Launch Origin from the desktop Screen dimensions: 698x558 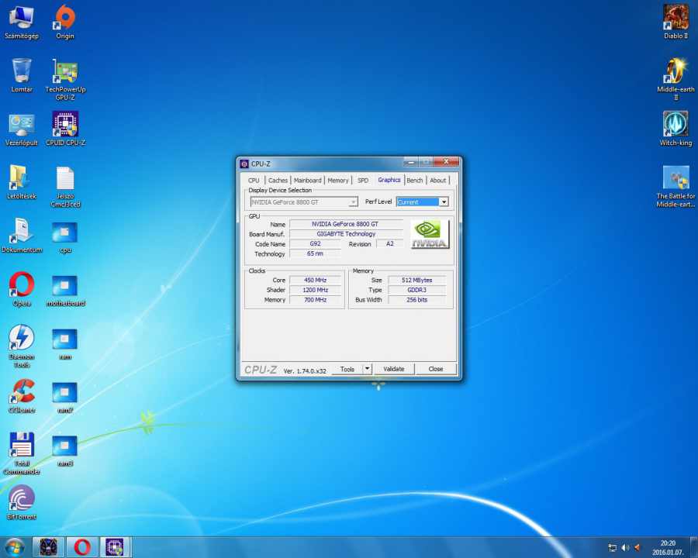tap(65, 22)
